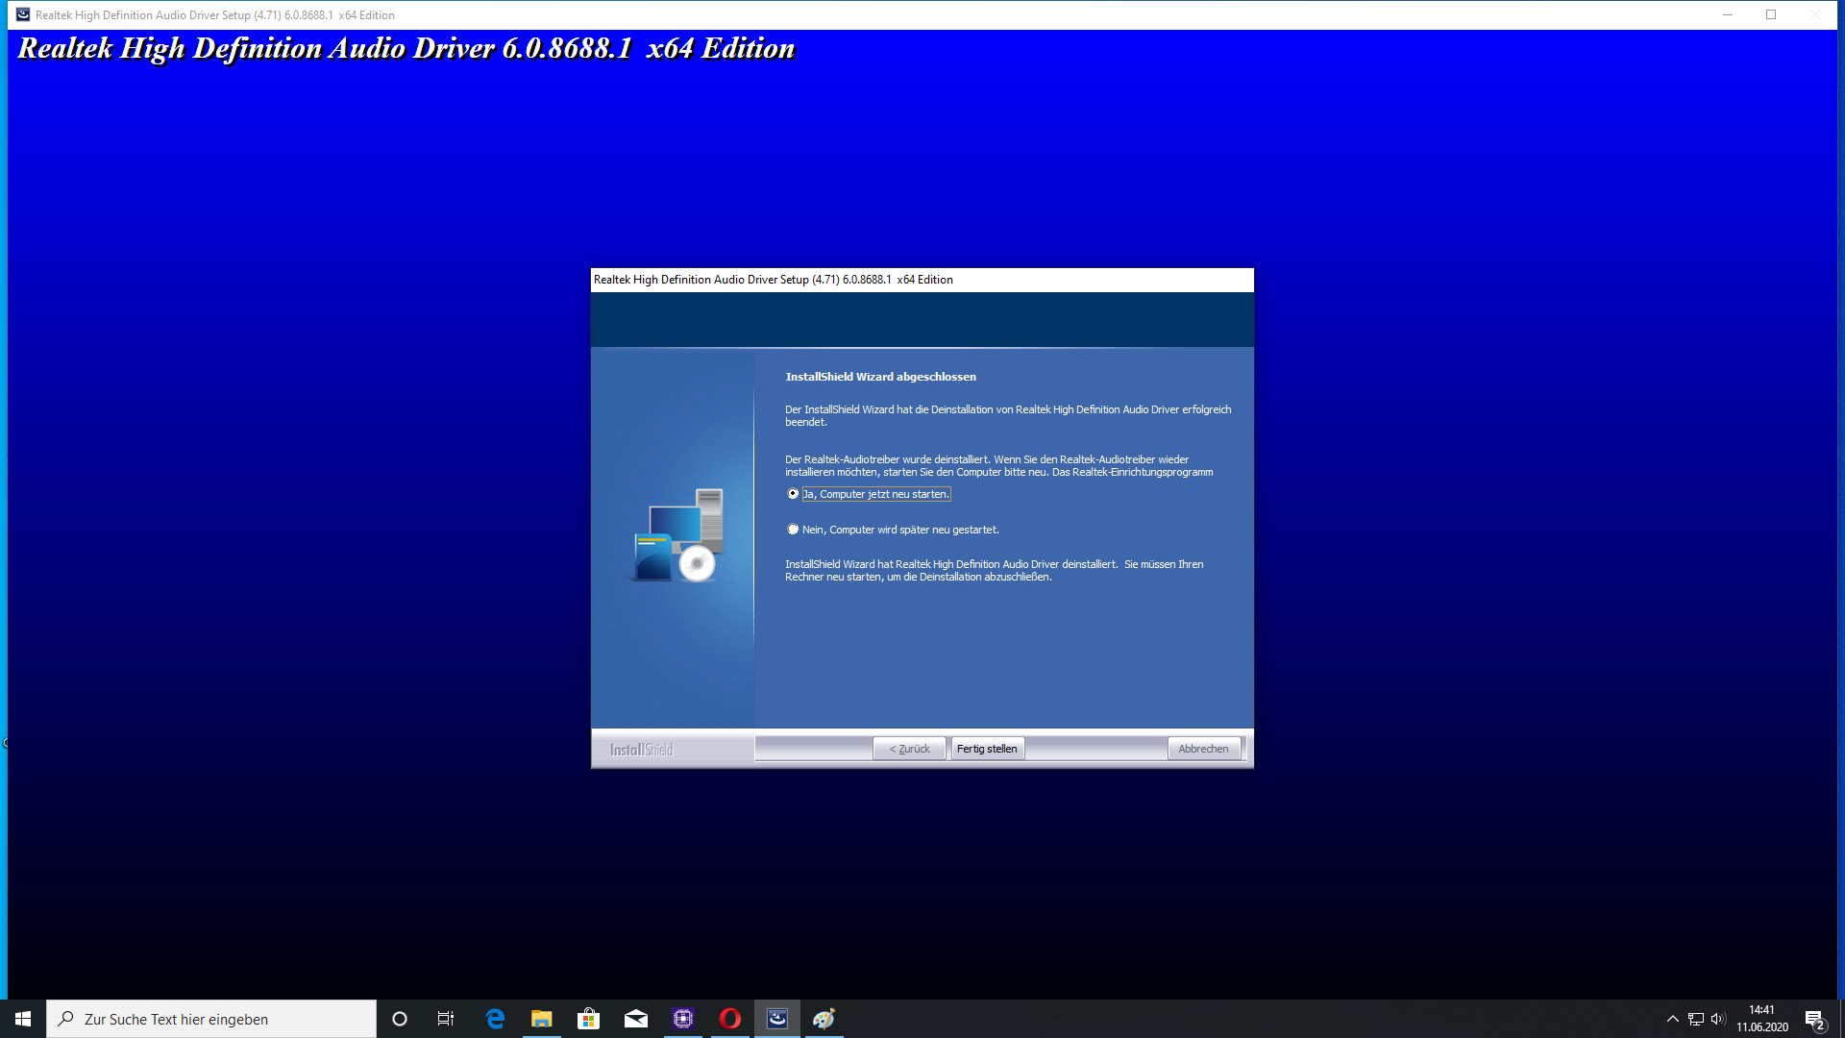Select 'Ja, Computer jetzt neu starten' option

[793, 494]
